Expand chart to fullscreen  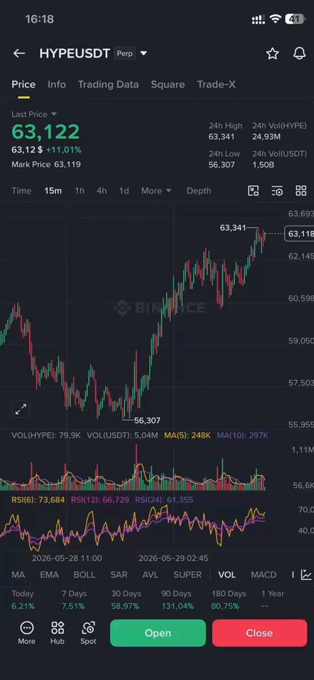click(x=21, y=409)
